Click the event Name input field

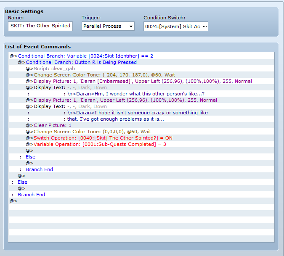coord(40,26)
